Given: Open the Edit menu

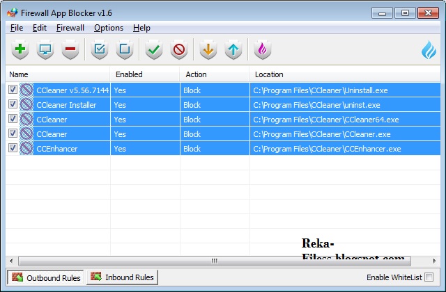Looking at the screenshot, I should tap(40, 28).
